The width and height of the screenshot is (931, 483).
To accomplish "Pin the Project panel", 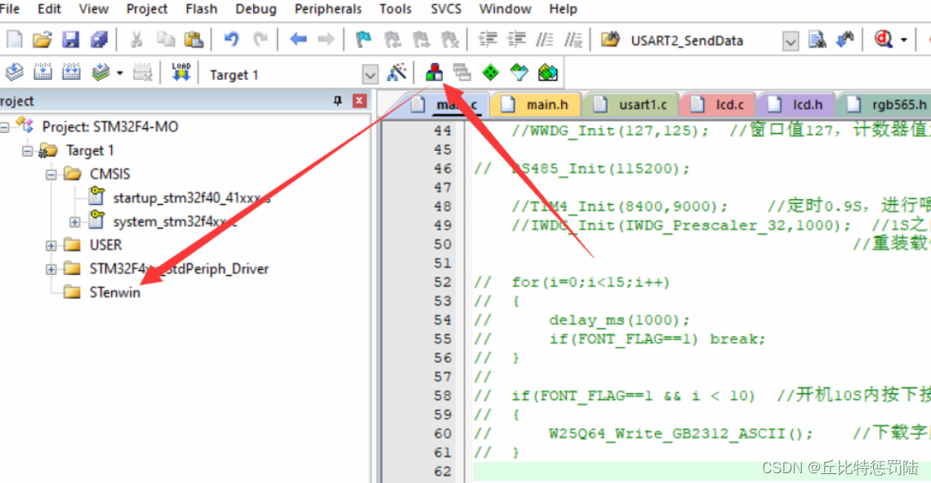I will coord(338,101).
